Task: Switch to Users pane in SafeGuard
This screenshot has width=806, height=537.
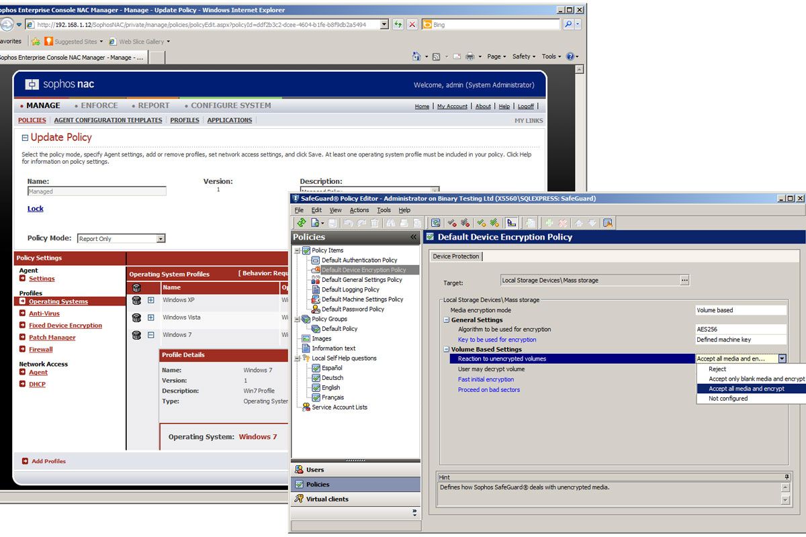Action: pos(356,470)
